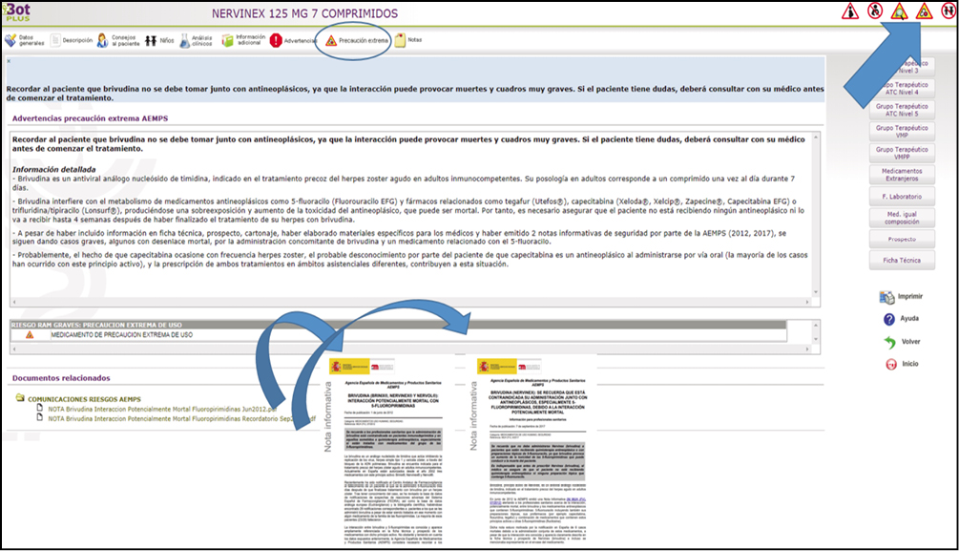Open Ayuda help question-mark icon

(x=888, y=319)
